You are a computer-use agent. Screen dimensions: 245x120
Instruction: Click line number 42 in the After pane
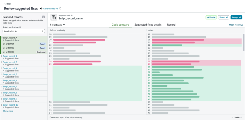click(x=149, y=100)
